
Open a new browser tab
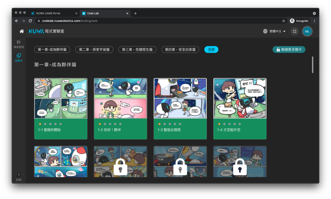pyautogui.click(x=135, y=13)
